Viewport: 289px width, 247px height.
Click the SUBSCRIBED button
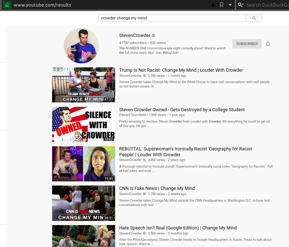247,44
